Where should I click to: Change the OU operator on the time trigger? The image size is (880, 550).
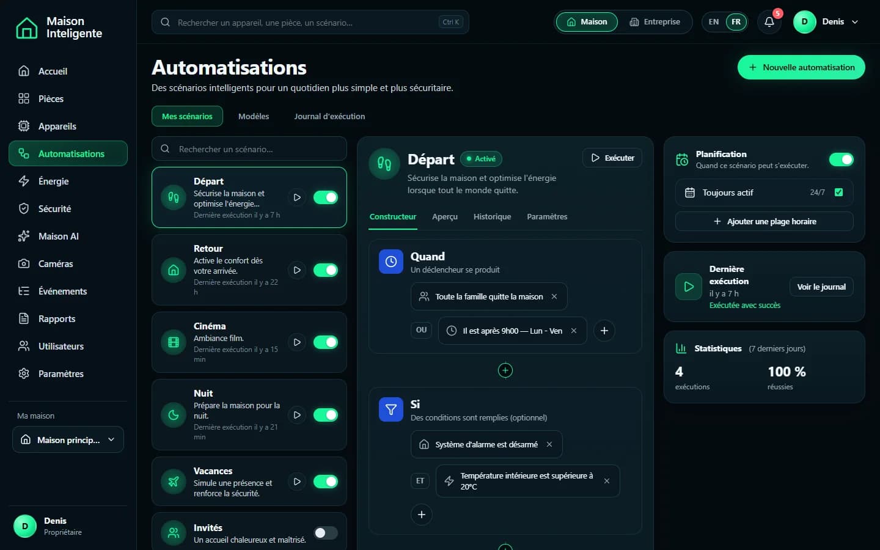click(x=422, y=330)
